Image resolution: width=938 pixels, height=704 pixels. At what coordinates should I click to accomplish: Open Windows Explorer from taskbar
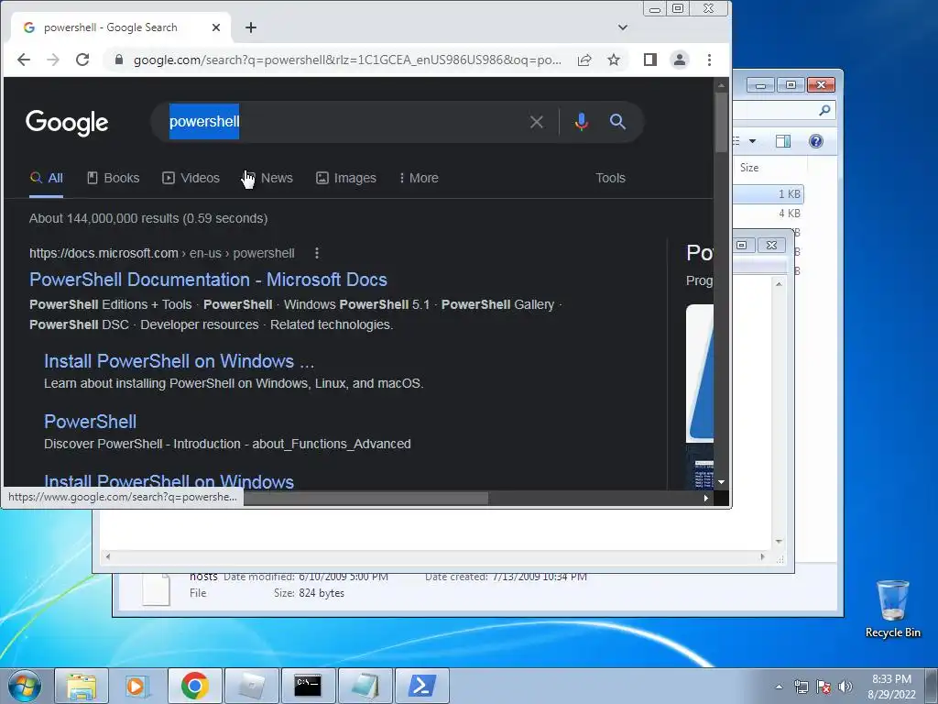tap(82, 686)
